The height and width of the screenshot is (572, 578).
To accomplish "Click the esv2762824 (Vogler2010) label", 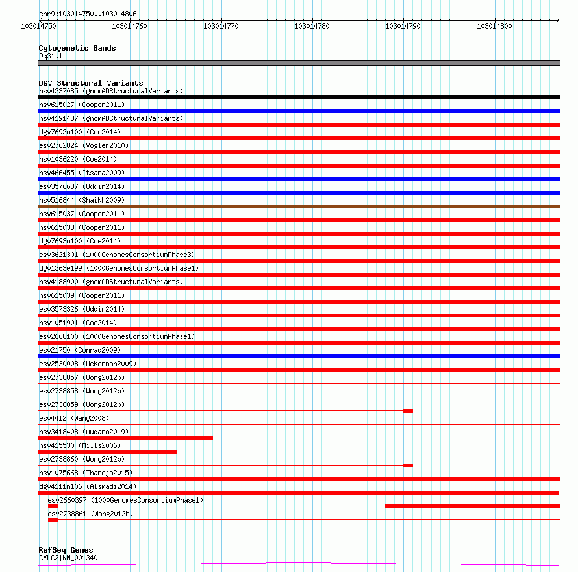I will 84,145.
